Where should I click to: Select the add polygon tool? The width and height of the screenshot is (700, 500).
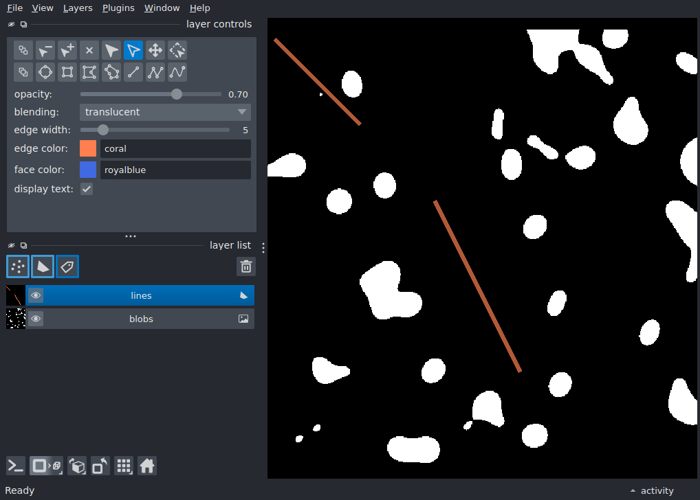(x=89, y=72)
